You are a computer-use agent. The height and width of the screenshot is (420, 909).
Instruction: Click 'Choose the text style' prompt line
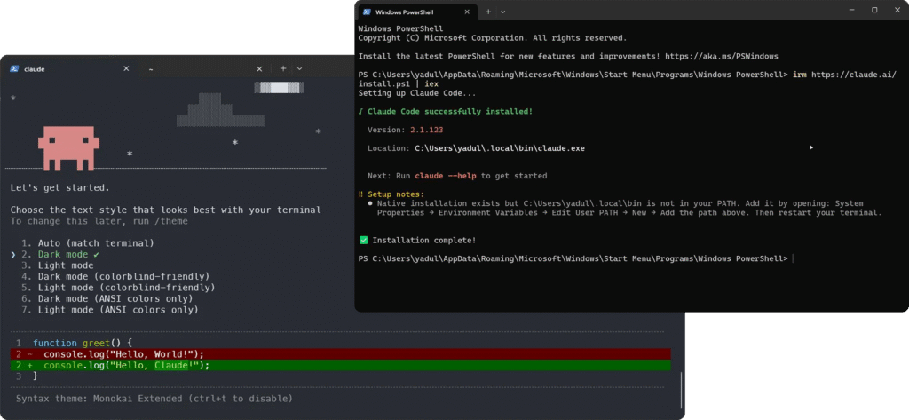coord(165,210)
